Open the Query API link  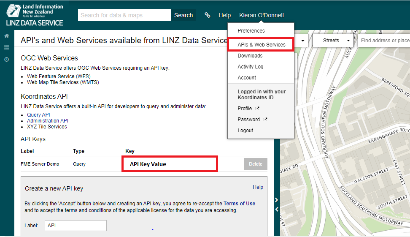[x=38, y=115]
